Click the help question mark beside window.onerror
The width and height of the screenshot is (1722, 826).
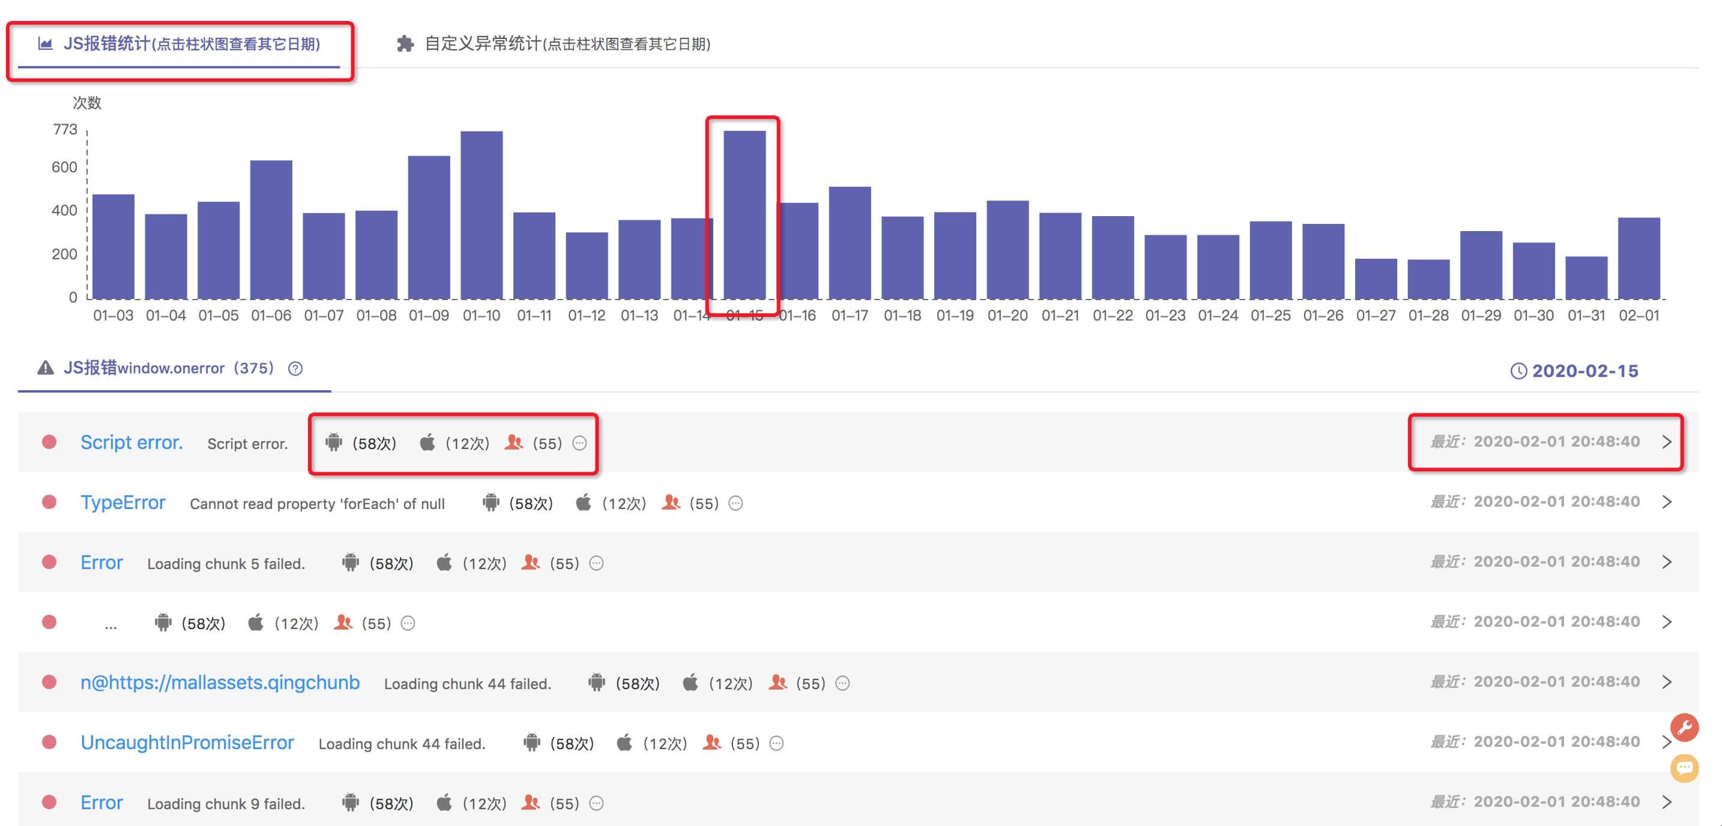coord(295,369)
